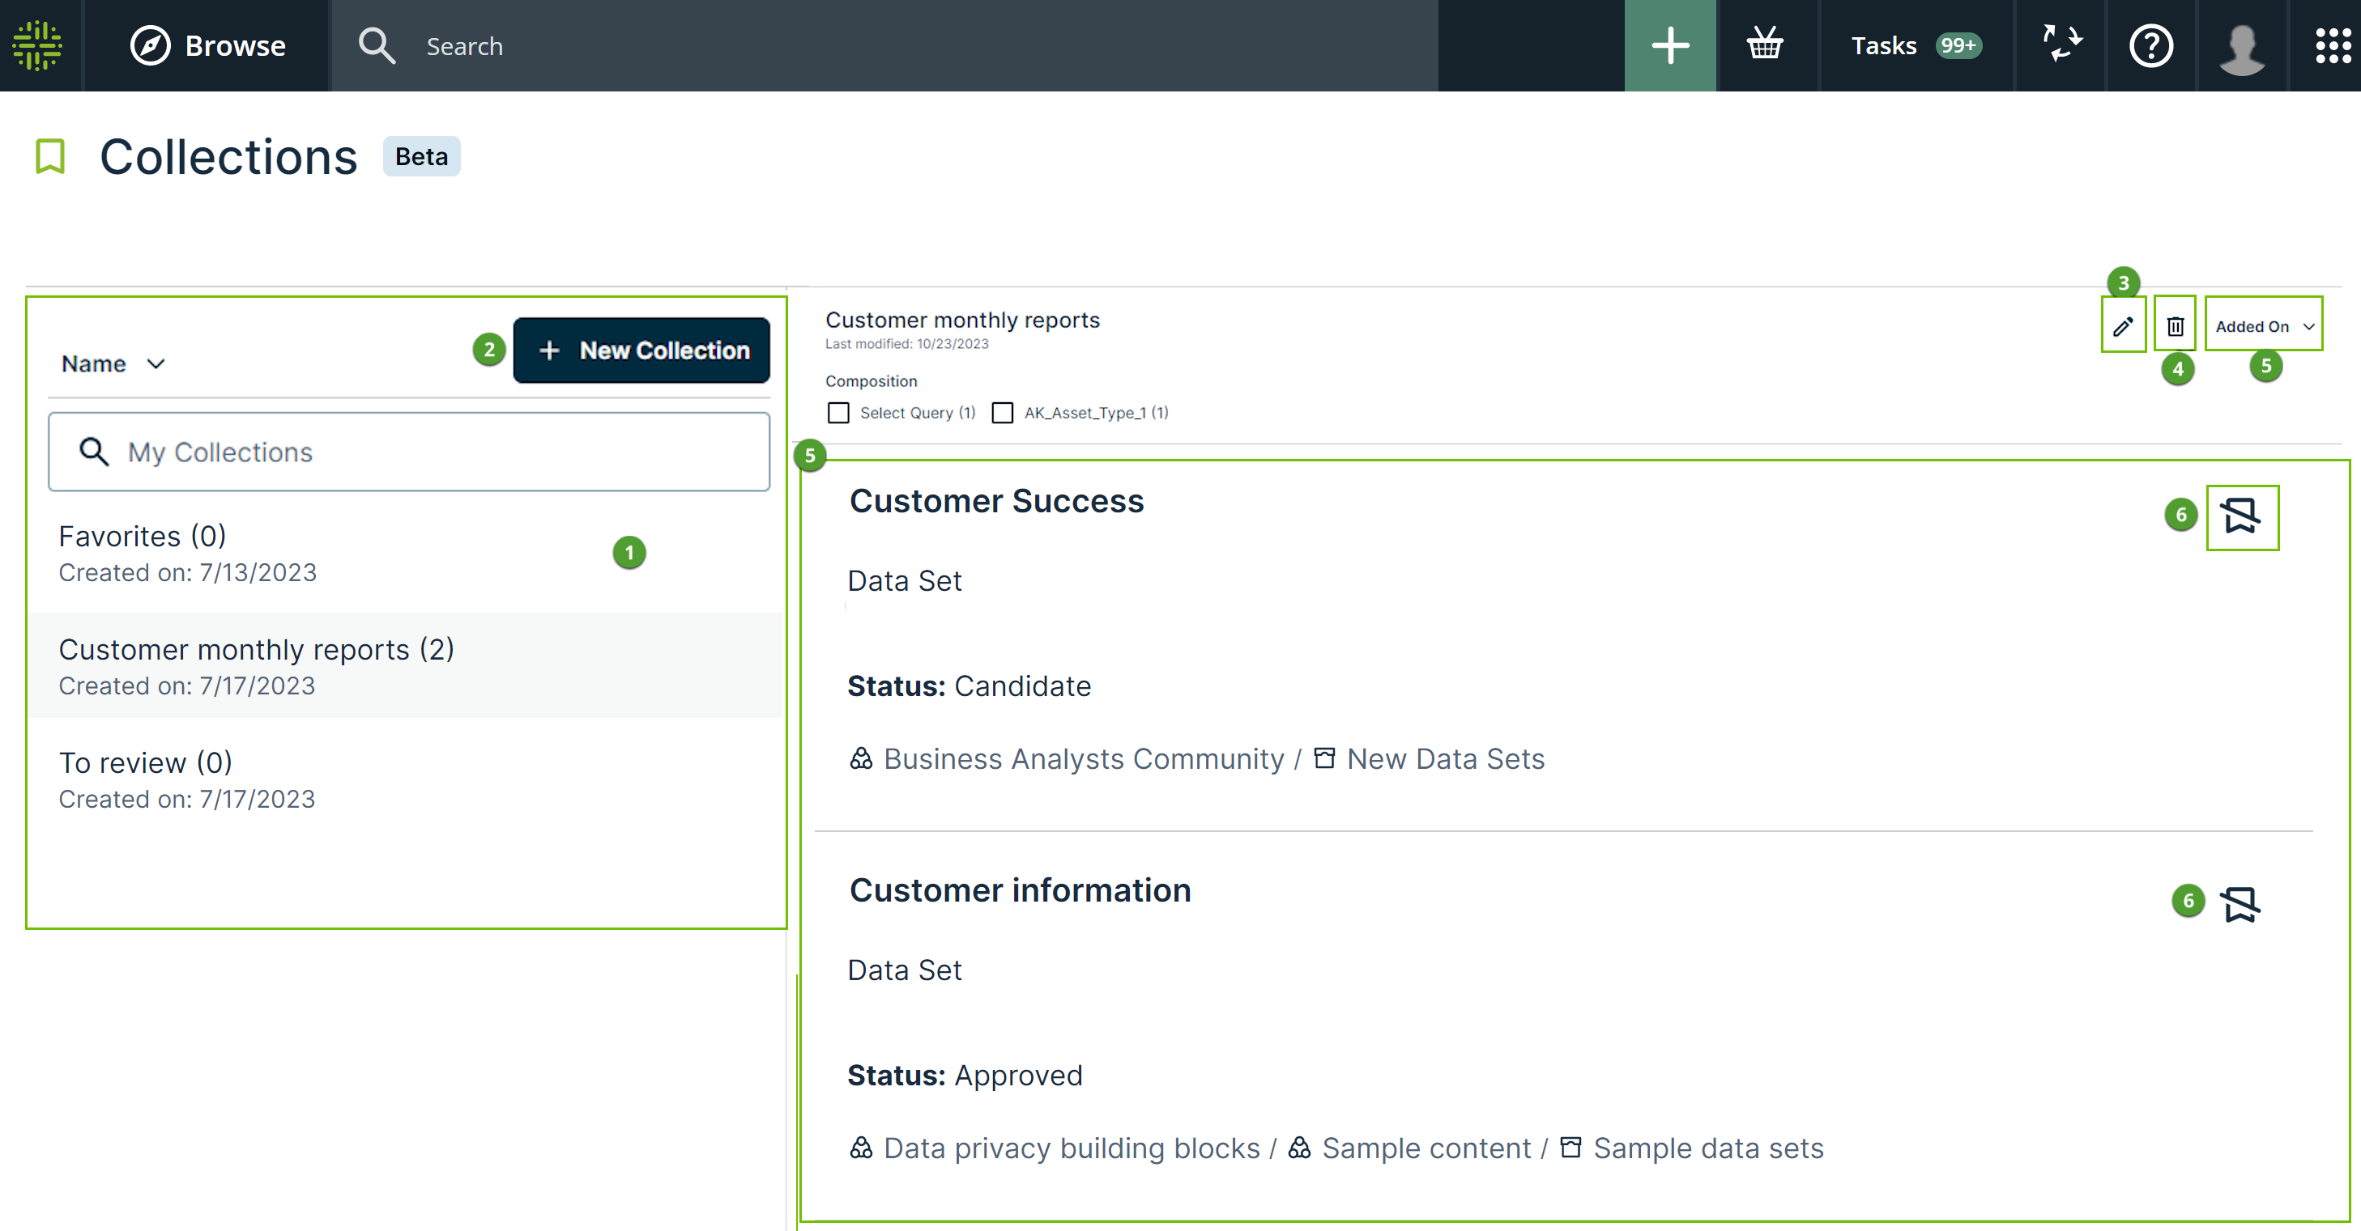The height and width of the screenshot is (1231, 2361).
Task: Remove Customer information from the collection
Action: tap(2241, 904)
